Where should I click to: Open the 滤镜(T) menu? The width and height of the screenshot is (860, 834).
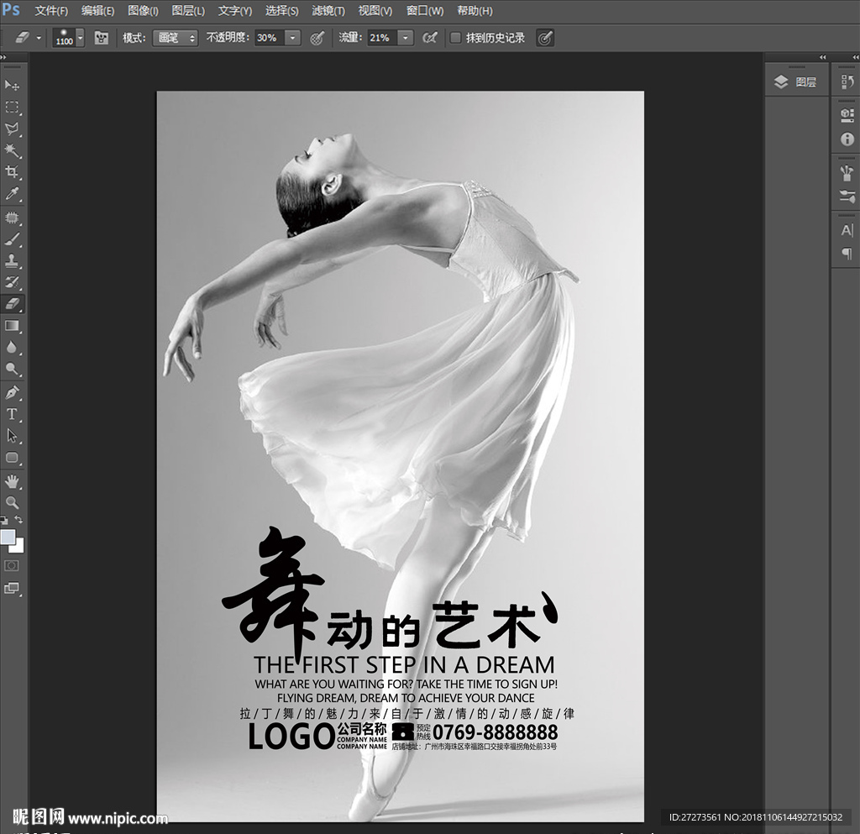coord(328,11)
